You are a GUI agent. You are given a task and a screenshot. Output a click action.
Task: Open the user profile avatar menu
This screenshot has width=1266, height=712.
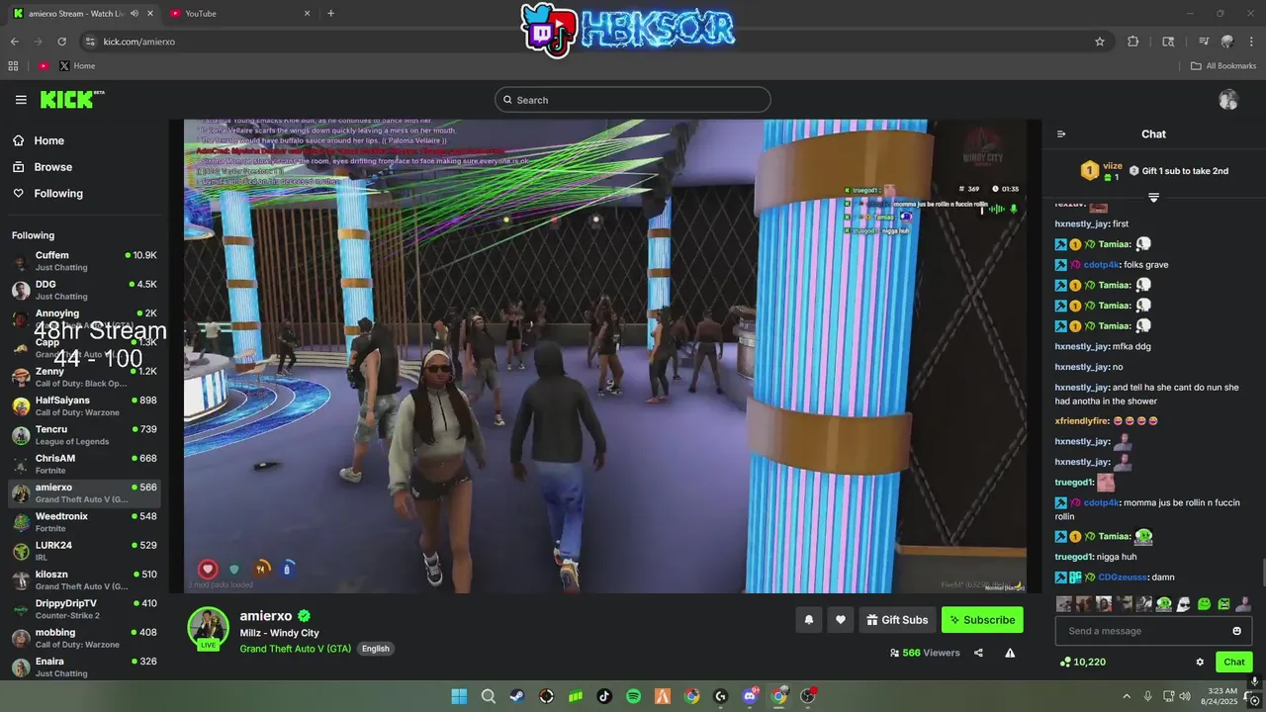(1228, 100)
